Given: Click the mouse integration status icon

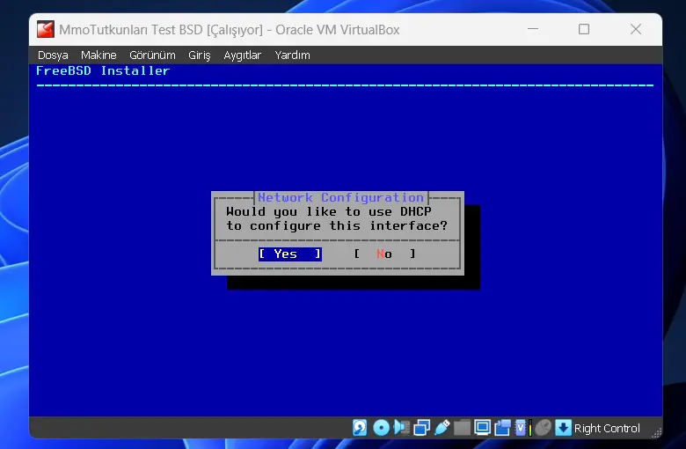Looking at the screenshot, I should coord(543,428).
